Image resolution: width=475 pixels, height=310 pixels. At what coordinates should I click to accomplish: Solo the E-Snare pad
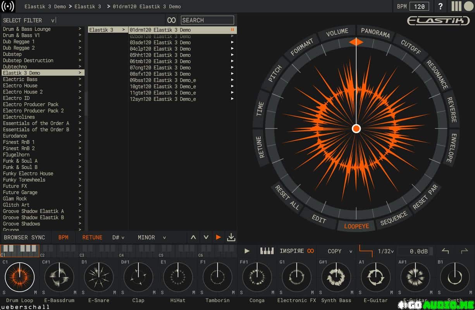(x=83, y=293)
